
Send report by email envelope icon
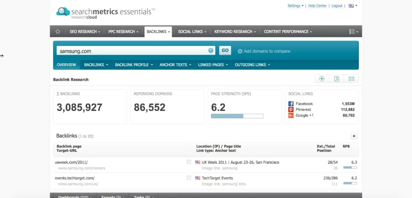tap(351, 78)
